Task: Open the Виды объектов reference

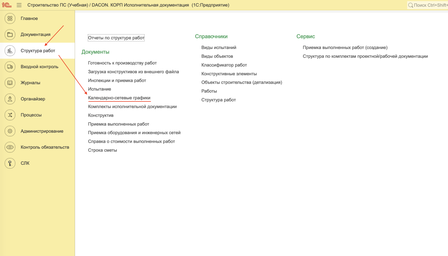Action: click(x=217, y=56)
